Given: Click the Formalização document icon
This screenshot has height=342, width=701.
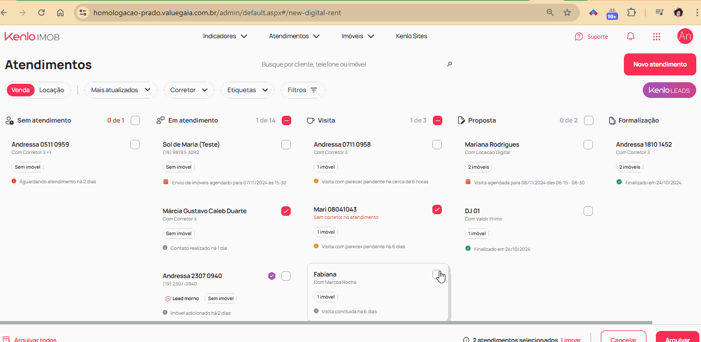Looking at the screenshot, I should point(612,120).
